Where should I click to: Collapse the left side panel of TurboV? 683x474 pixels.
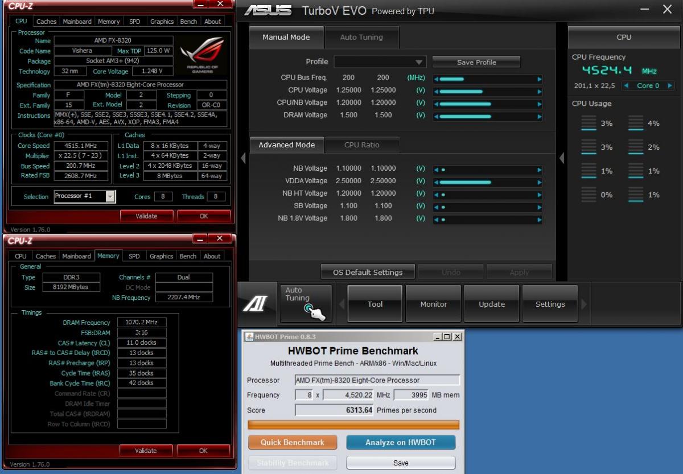click(x=243, y=158)
